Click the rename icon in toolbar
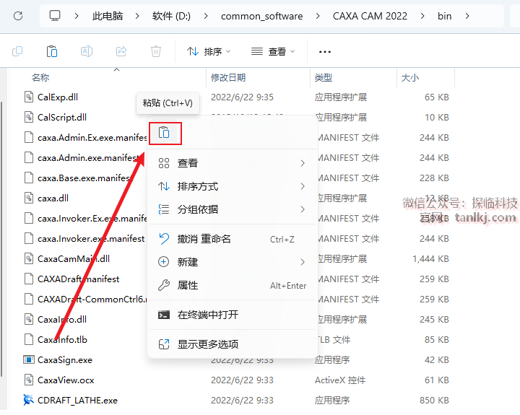520x415 pixels. 87,51
